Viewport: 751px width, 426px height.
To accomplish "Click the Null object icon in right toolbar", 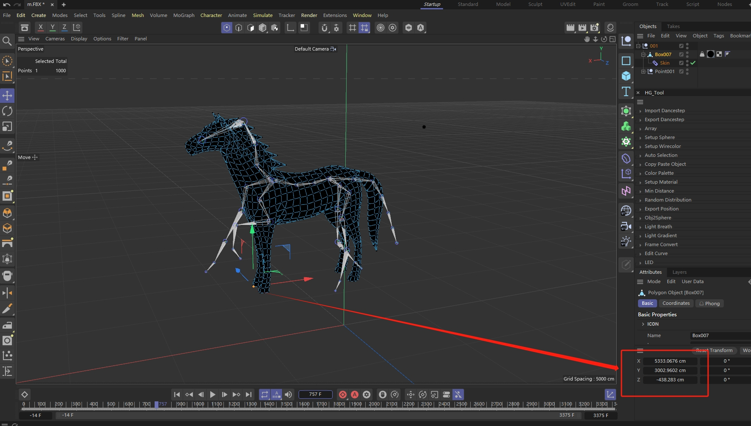I will pyautogui.click(x=626, y=41).
